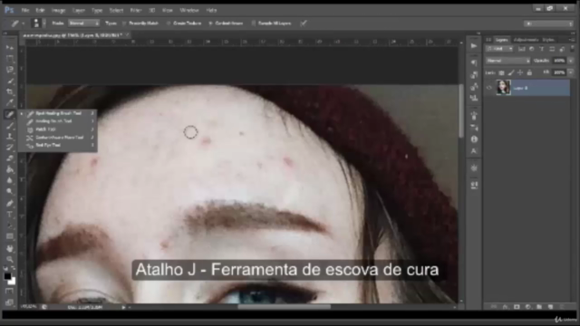Select the Move tool
This screenshot has height=326, width=580.
click(10, 47)
